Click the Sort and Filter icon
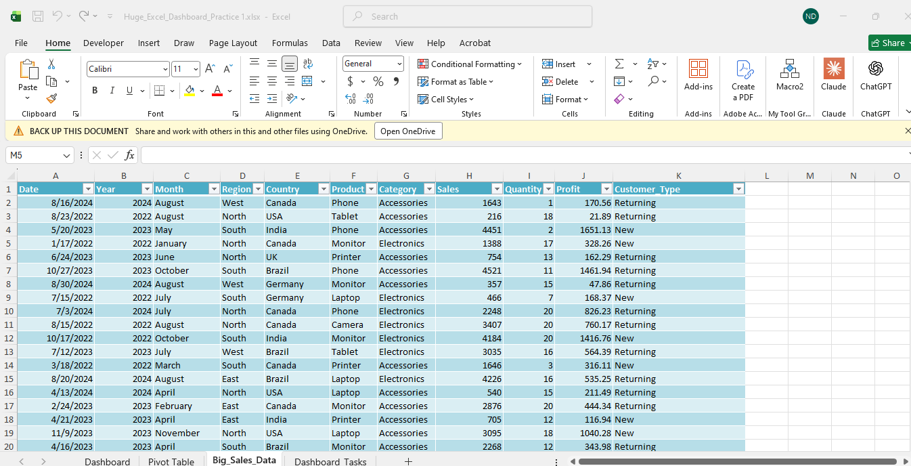The width and height of the screenshot is (911, 466). (x=653, y=64)
